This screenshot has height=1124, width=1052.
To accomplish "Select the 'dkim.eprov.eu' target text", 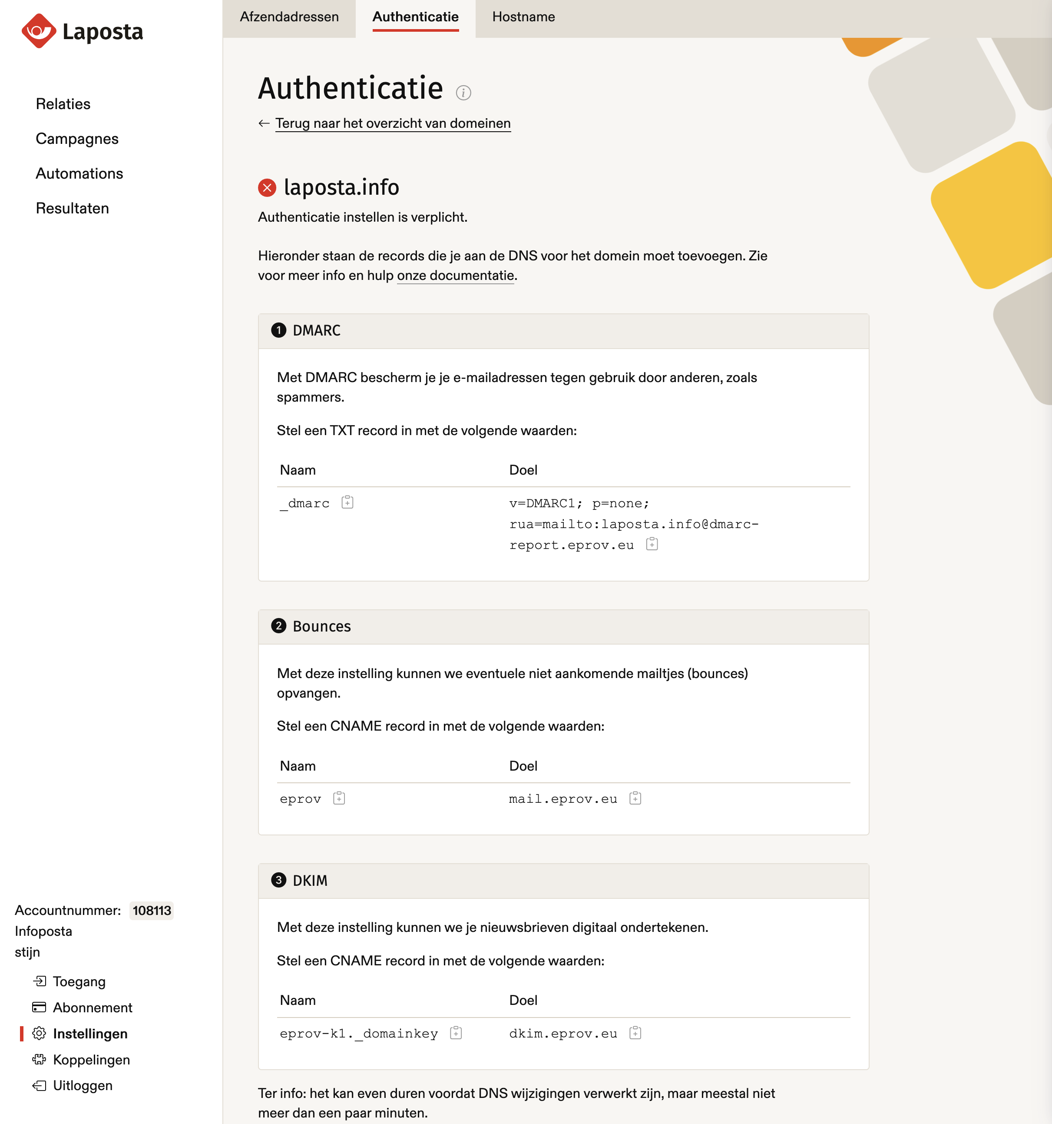I will pyautogui.click(x=563, y=1034).
